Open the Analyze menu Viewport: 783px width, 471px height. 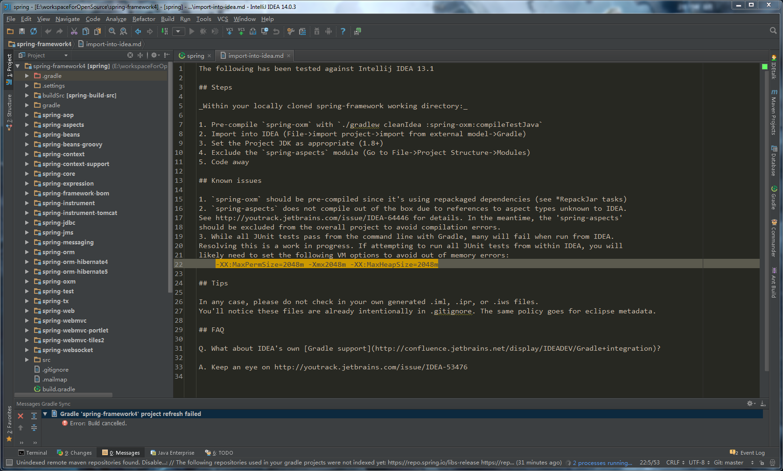coord(116,19)
